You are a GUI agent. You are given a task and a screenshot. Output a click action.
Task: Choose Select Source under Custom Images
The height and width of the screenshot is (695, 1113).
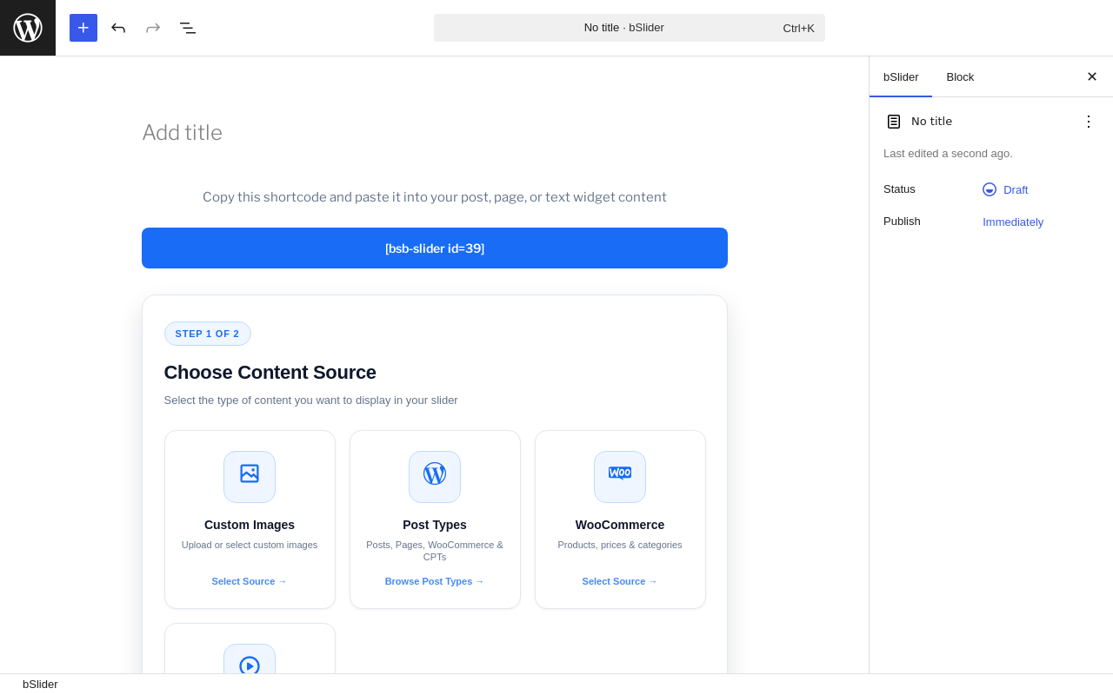coord(250,581)
